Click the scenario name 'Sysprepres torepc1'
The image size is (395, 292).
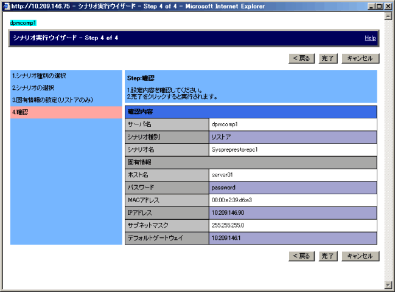coord(234,150)
